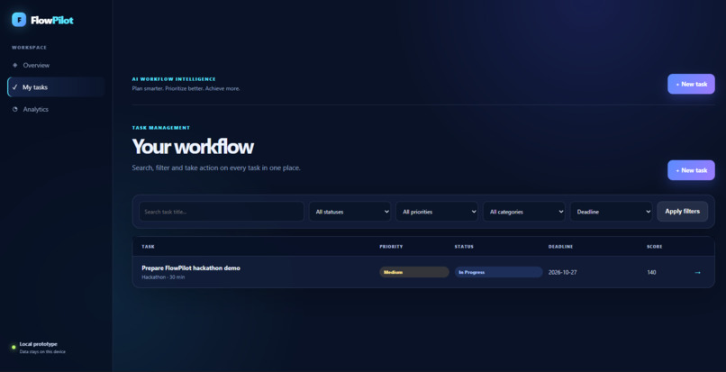
Task: Click AI Workflow Intelligence label
Action: (174, 79)
